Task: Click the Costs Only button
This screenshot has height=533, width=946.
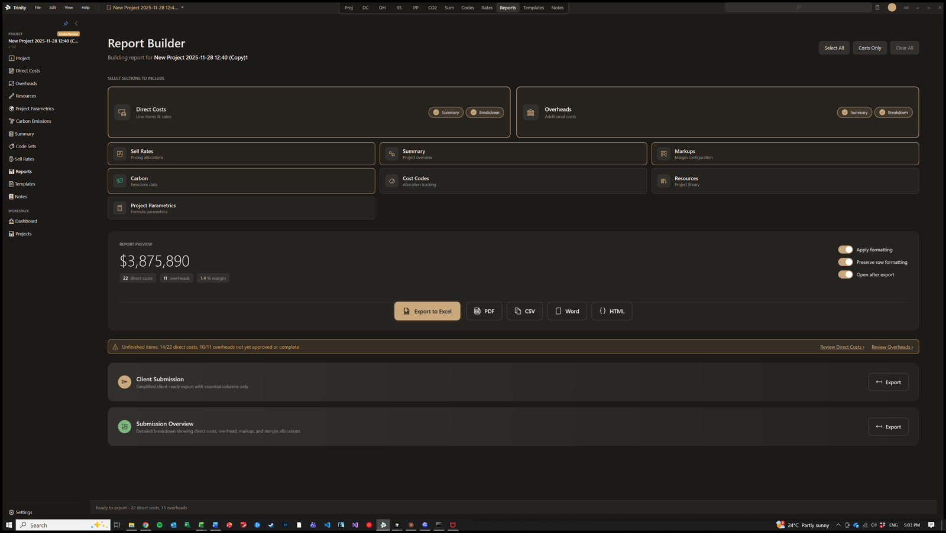Action: pyautogui.click(x=870, y=48)
